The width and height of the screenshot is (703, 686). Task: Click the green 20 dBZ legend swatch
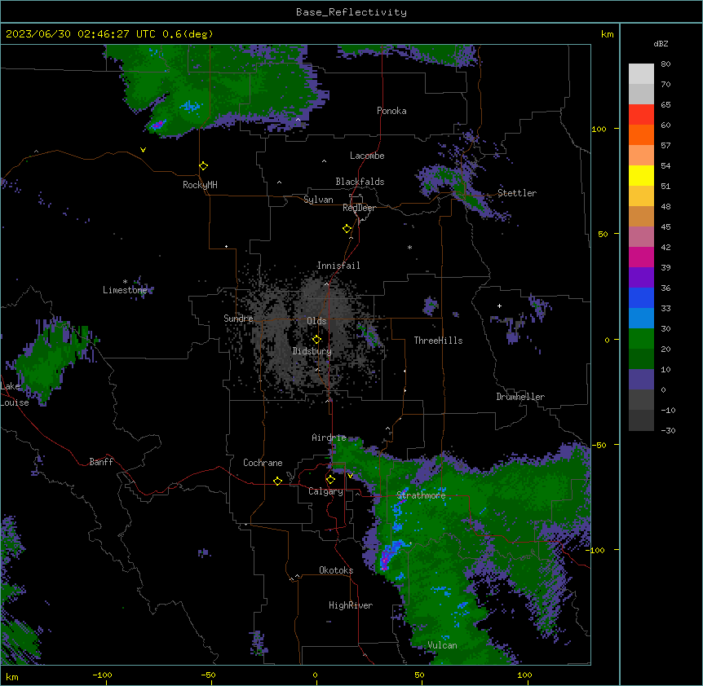(641, 339)
